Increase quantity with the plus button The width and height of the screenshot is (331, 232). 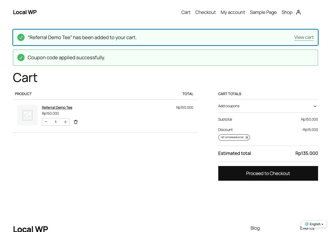point(65,122)
